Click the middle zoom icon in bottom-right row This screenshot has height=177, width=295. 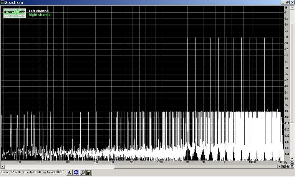(288, 167)
